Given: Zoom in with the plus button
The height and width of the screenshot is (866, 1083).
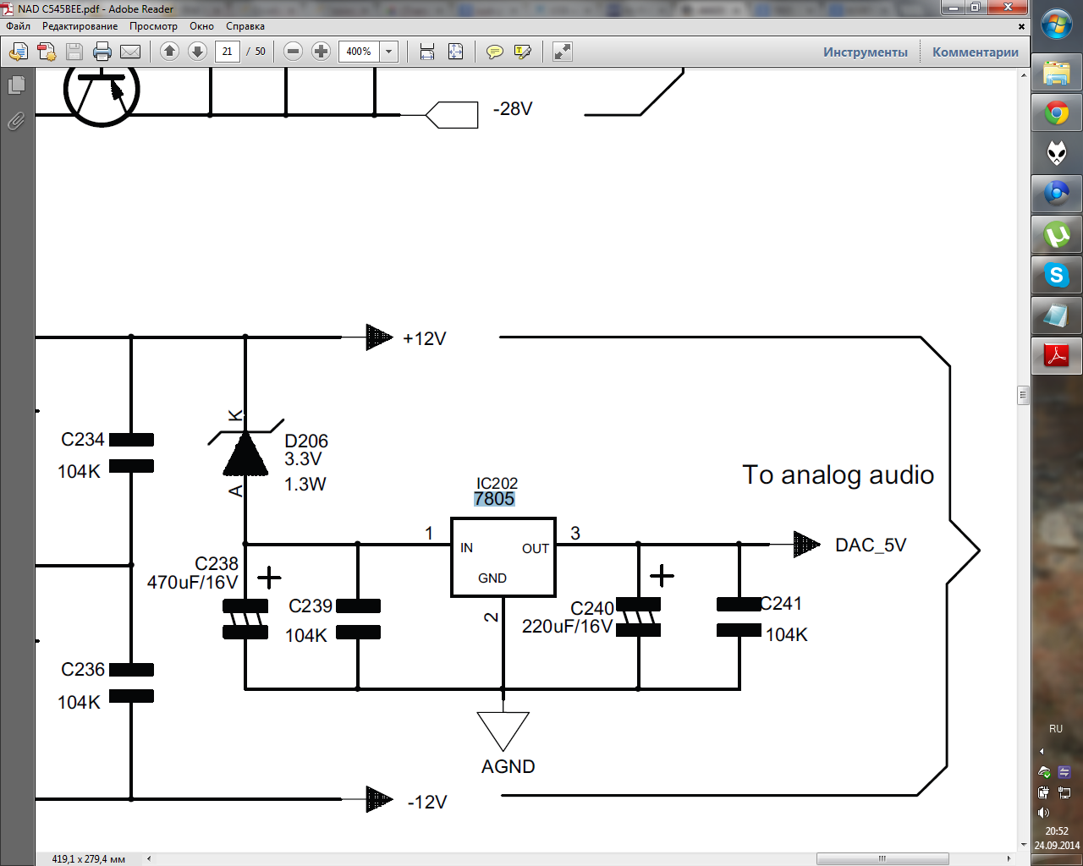Looking at the screenshot, I should click(321, 52).
